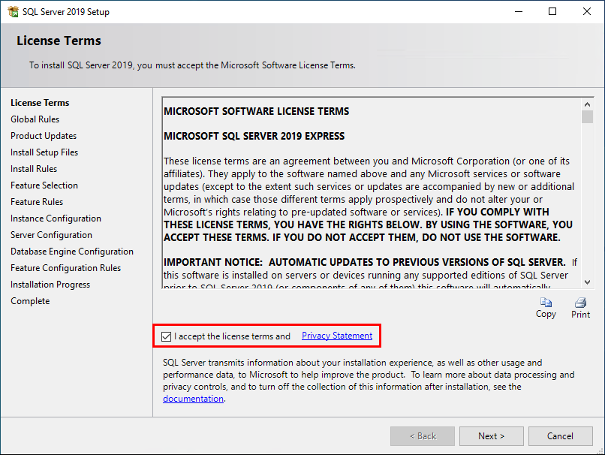Click Installation Progress in the sidebar
Image resolution: width=605 pixels, height=455 pixels.
pos(50,285)
